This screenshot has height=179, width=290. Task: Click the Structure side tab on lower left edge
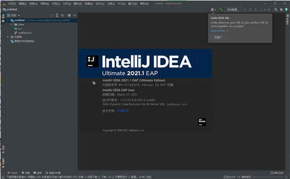[x=3, y=150]
